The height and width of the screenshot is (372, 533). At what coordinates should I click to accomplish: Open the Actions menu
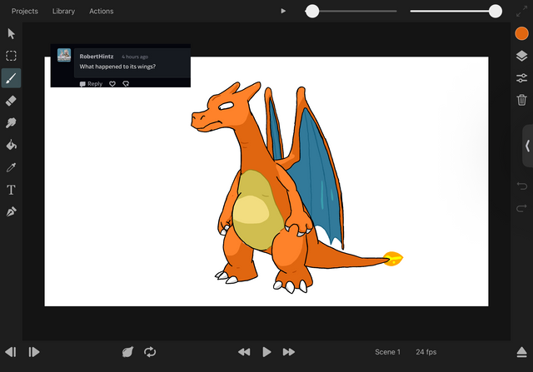(x=101, y=12)
